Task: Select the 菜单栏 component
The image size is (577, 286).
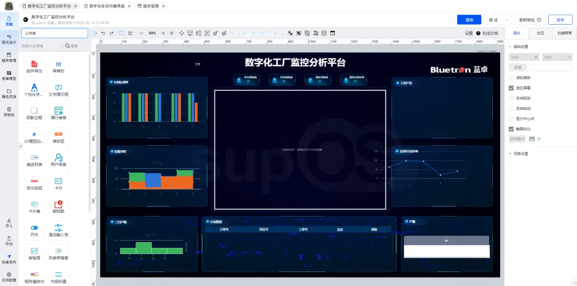Action: [59, 67]
